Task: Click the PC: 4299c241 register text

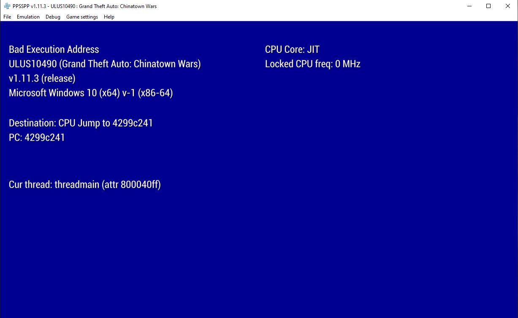Action: tap(37, 138)
